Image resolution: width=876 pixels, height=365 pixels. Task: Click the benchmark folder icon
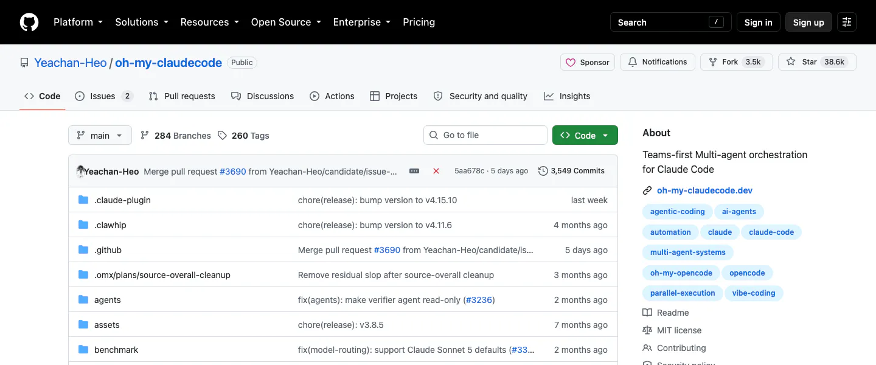point(83,350)
